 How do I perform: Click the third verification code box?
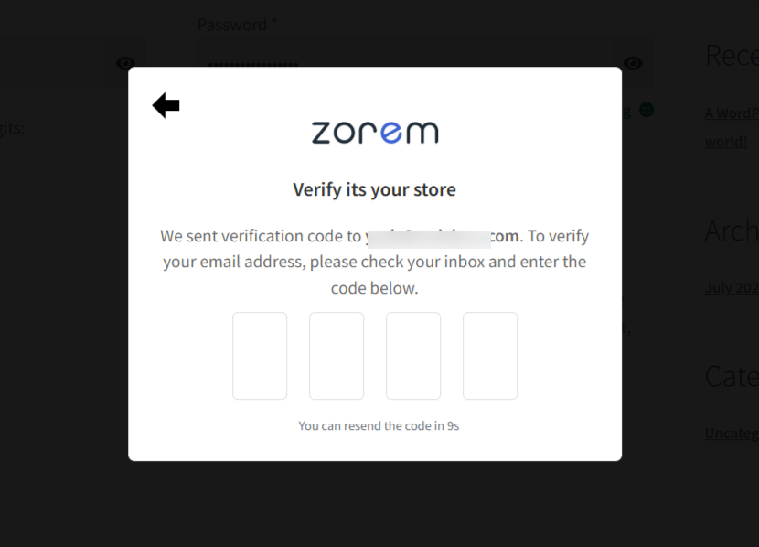(x=413, y=356)
